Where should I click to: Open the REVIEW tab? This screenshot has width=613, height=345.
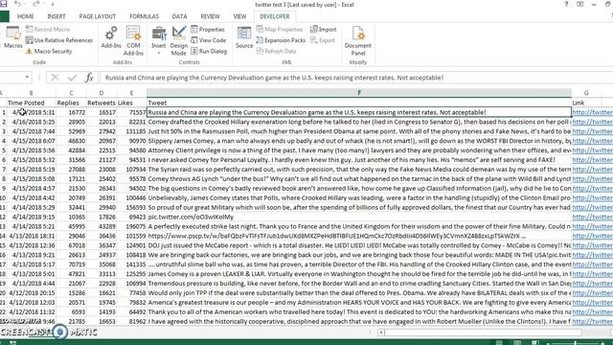210,16
